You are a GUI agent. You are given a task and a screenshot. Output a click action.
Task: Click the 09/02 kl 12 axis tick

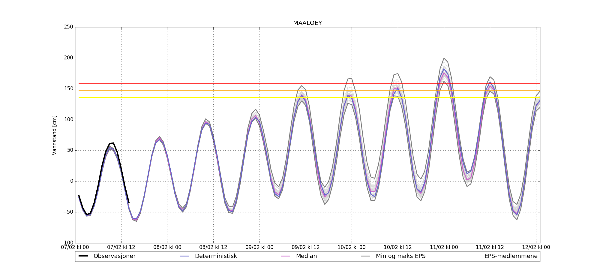click(306, 247)
